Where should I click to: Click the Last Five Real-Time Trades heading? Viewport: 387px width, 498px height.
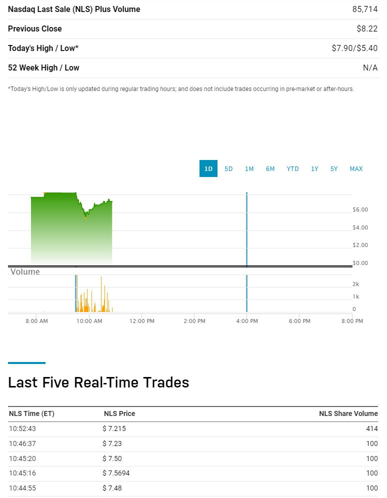[98, 382]
